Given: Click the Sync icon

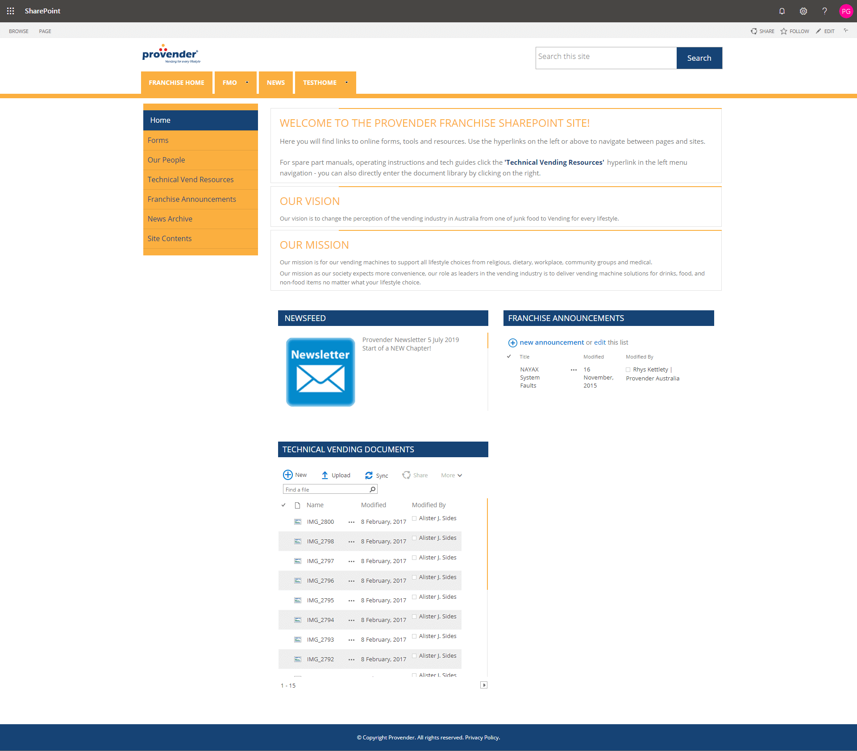Looking at the screenshot, I should tap(369, 476).
